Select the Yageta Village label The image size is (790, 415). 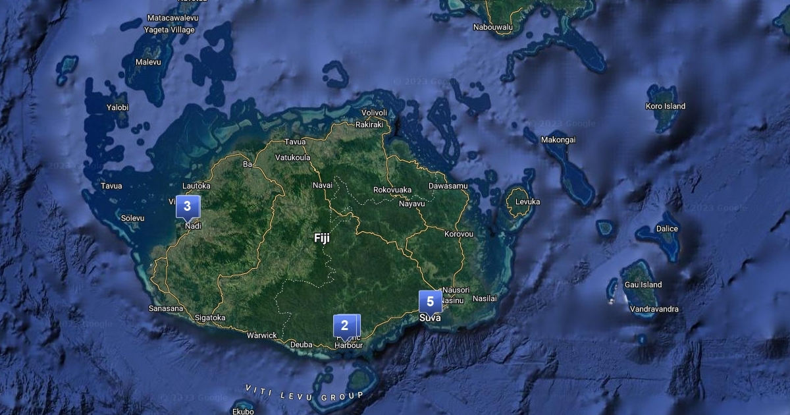pos(171,30)
